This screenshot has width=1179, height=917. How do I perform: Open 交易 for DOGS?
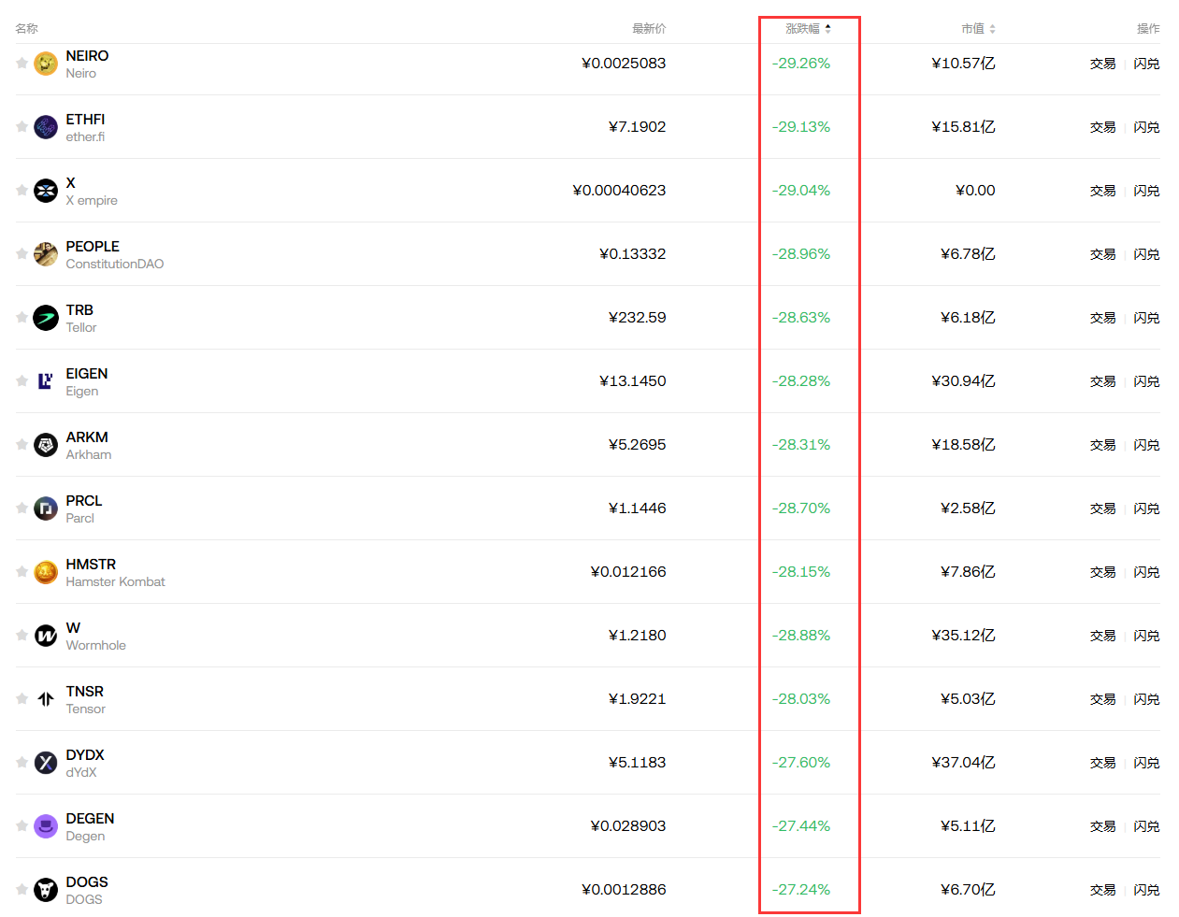1102,890
